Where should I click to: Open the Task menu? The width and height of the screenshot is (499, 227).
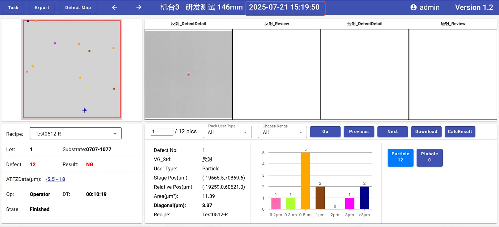(x=13, y=7)
